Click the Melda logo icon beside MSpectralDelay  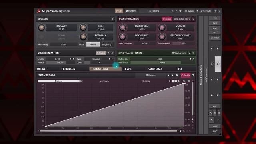click(x=39, y=11)
